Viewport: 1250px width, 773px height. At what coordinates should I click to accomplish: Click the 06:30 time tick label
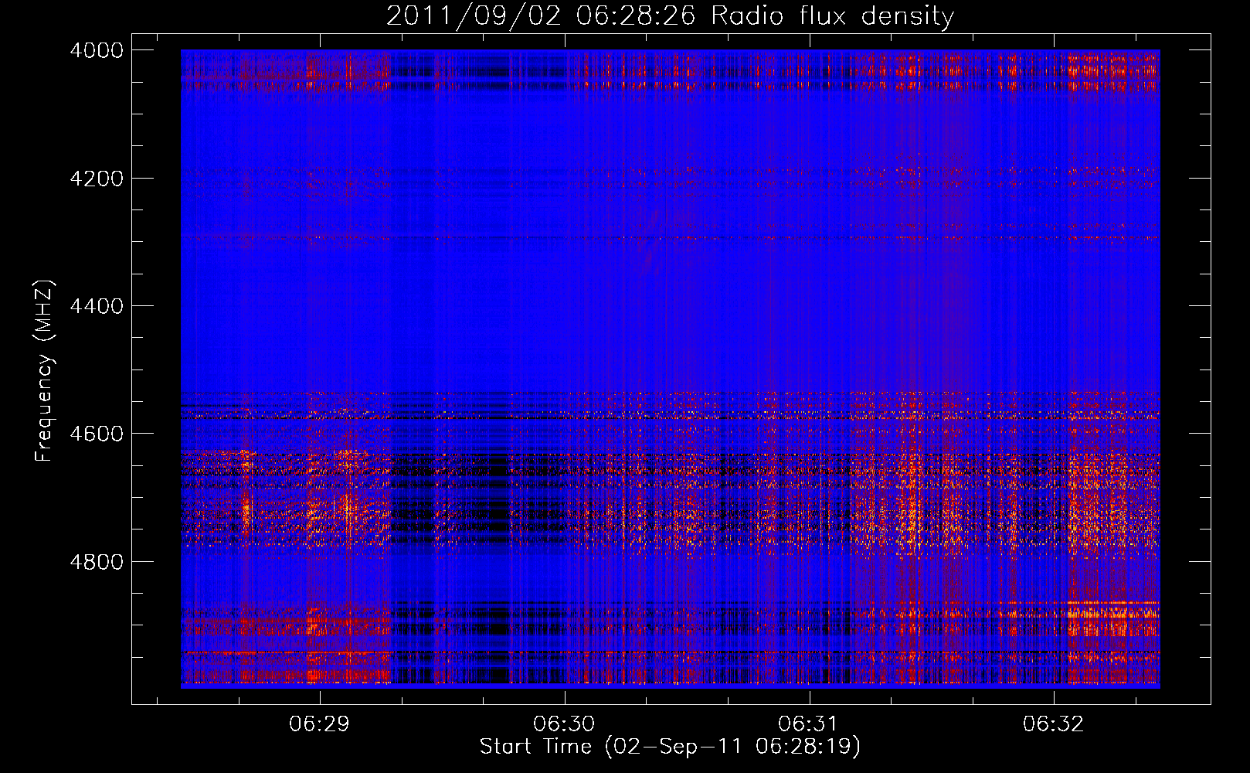pos(564,724)
